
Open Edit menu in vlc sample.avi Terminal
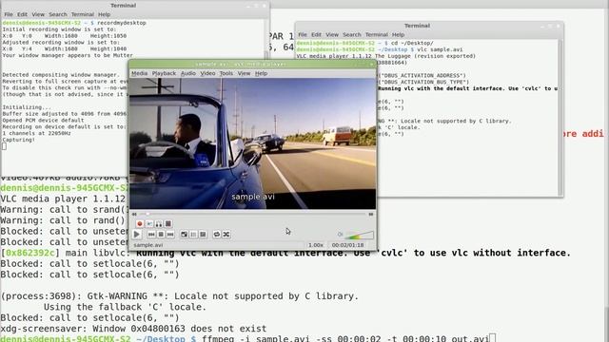316,34
